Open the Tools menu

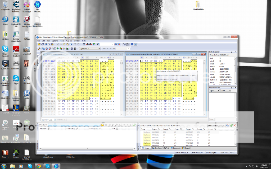(61, 41)
